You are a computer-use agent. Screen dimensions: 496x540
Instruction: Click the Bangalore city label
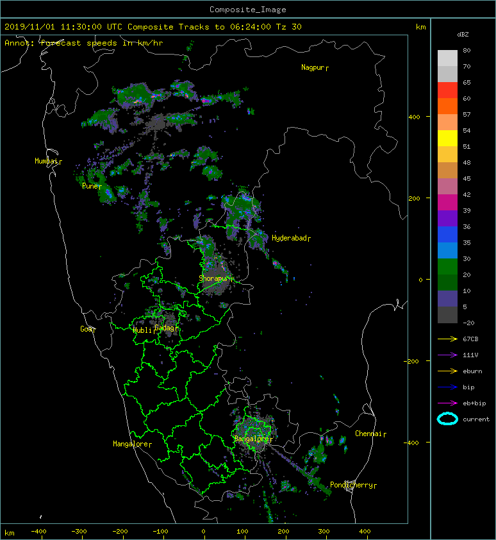pos(253,439)
